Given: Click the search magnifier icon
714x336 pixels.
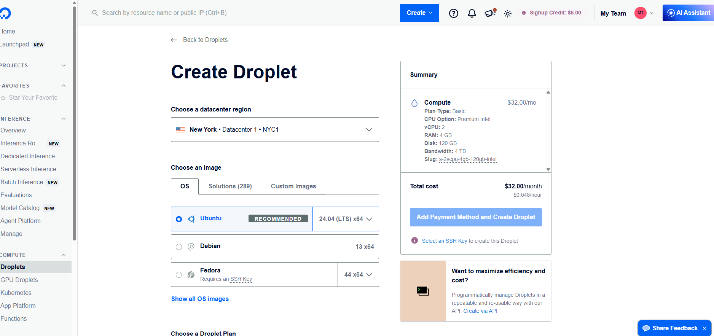Looking at the screenshot, I should (x=95, y=13).
